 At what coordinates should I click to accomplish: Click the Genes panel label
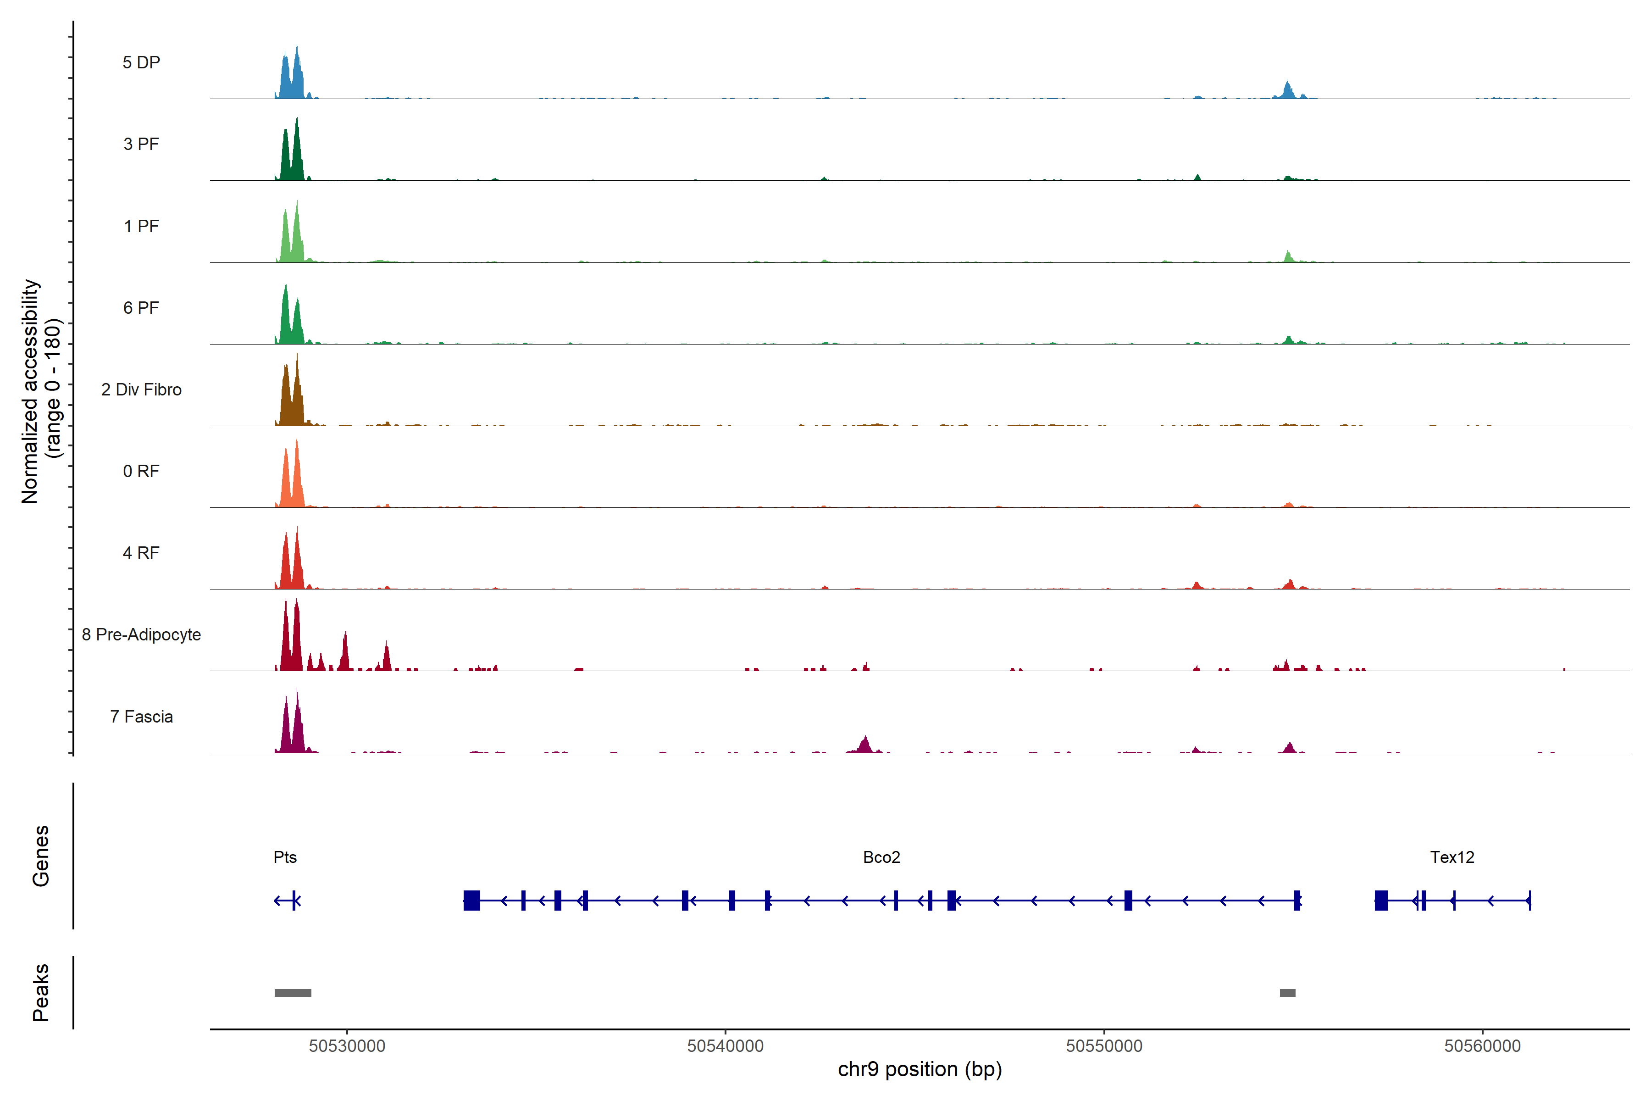click(41, 855)
